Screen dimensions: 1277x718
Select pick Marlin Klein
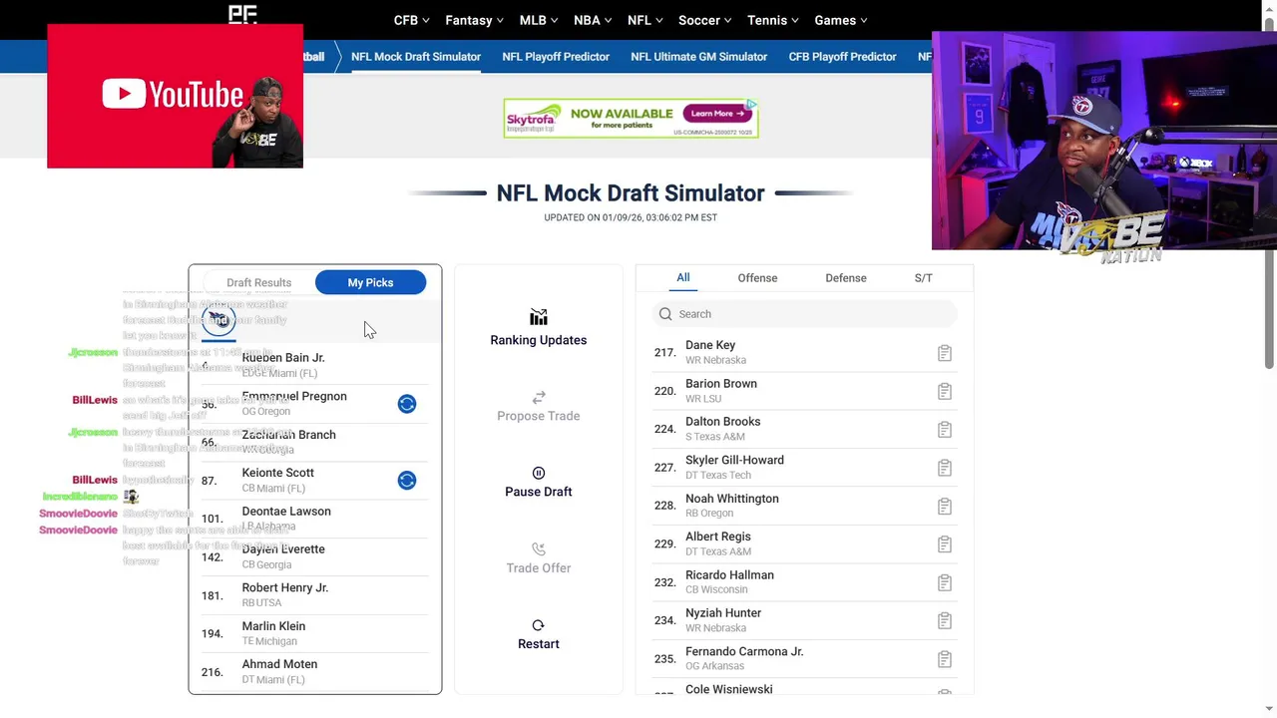[273, 626]
